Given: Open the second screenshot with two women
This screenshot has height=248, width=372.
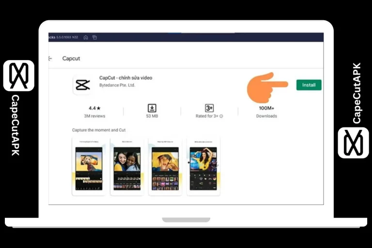Looking at the screenshot, I should [x=127, y=167].
